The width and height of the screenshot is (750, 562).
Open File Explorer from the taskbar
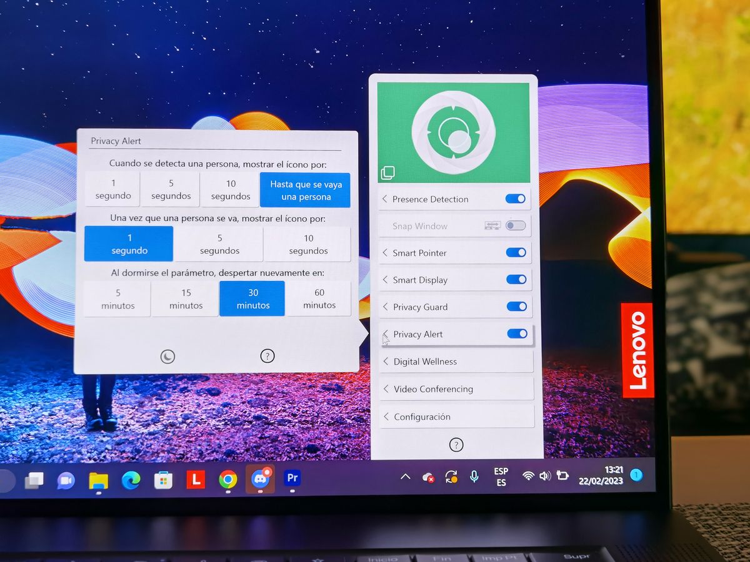coord(99,480)
